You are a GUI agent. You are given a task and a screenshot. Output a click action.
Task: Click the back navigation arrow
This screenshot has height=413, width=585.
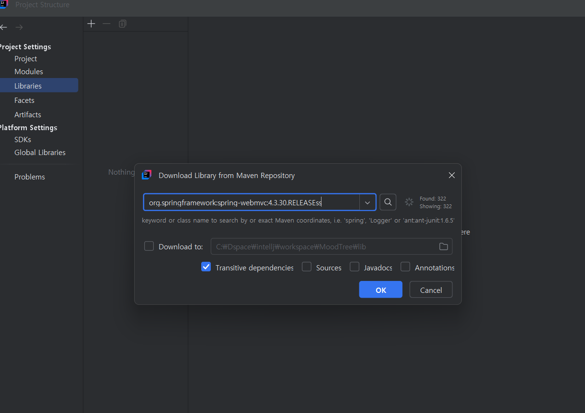3,27
